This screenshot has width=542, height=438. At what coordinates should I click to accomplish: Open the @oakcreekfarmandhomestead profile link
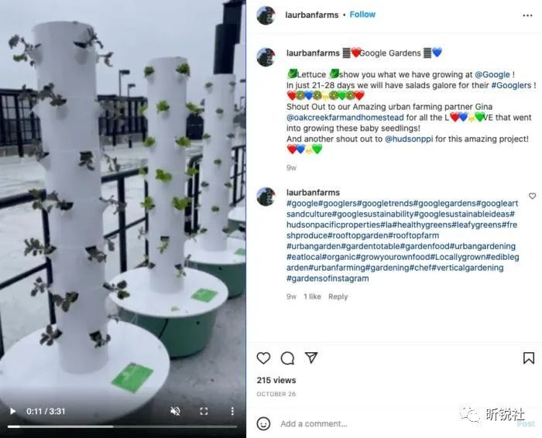click(345, 118)
